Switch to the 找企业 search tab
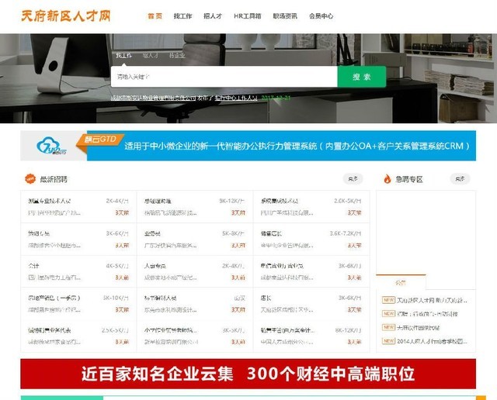Viewport: 497px width, 400px height. tap(177, 56)
